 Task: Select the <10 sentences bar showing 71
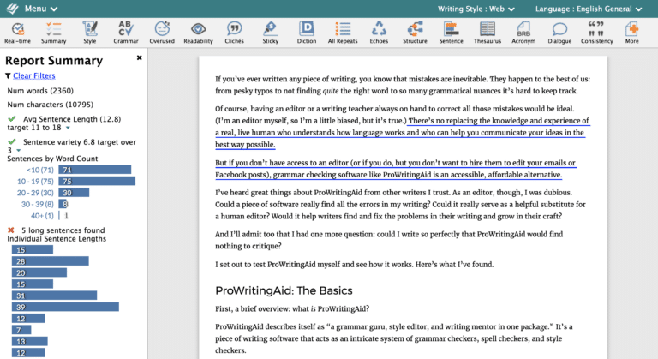(x=95, y=170)
